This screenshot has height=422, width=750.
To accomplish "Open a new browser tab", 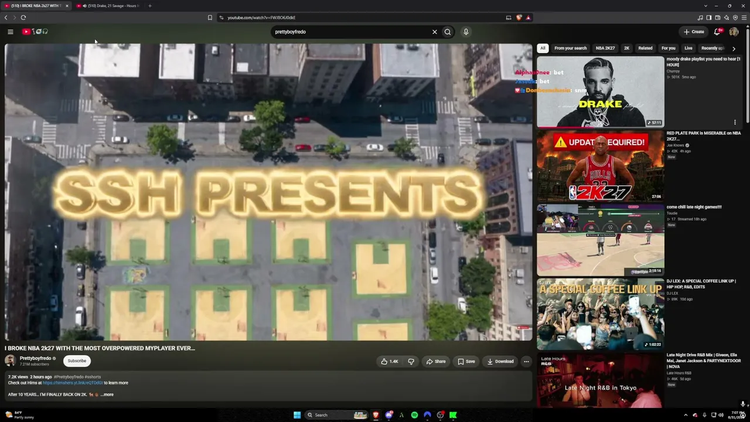I will [149, 6].
